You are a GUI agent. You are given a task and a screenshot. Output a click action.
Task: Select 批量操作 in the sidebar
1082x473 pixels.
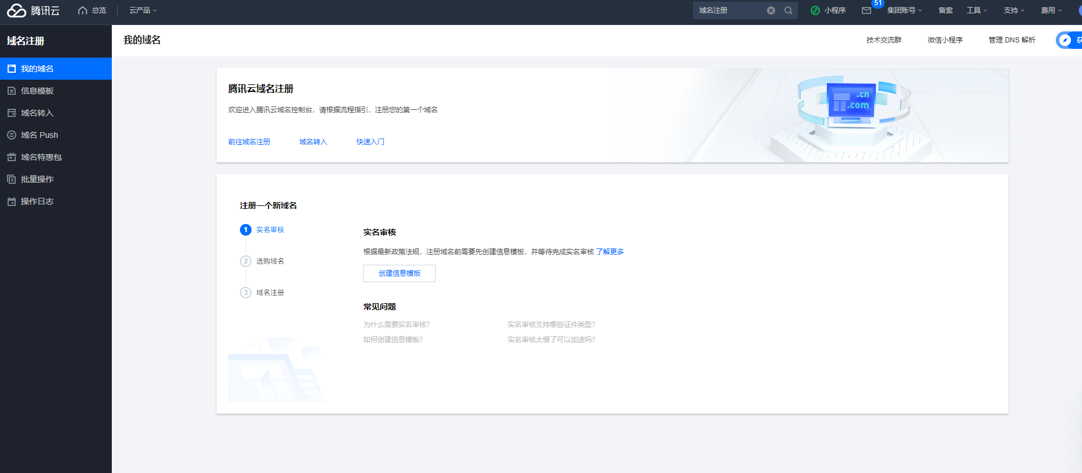point(56,179)
